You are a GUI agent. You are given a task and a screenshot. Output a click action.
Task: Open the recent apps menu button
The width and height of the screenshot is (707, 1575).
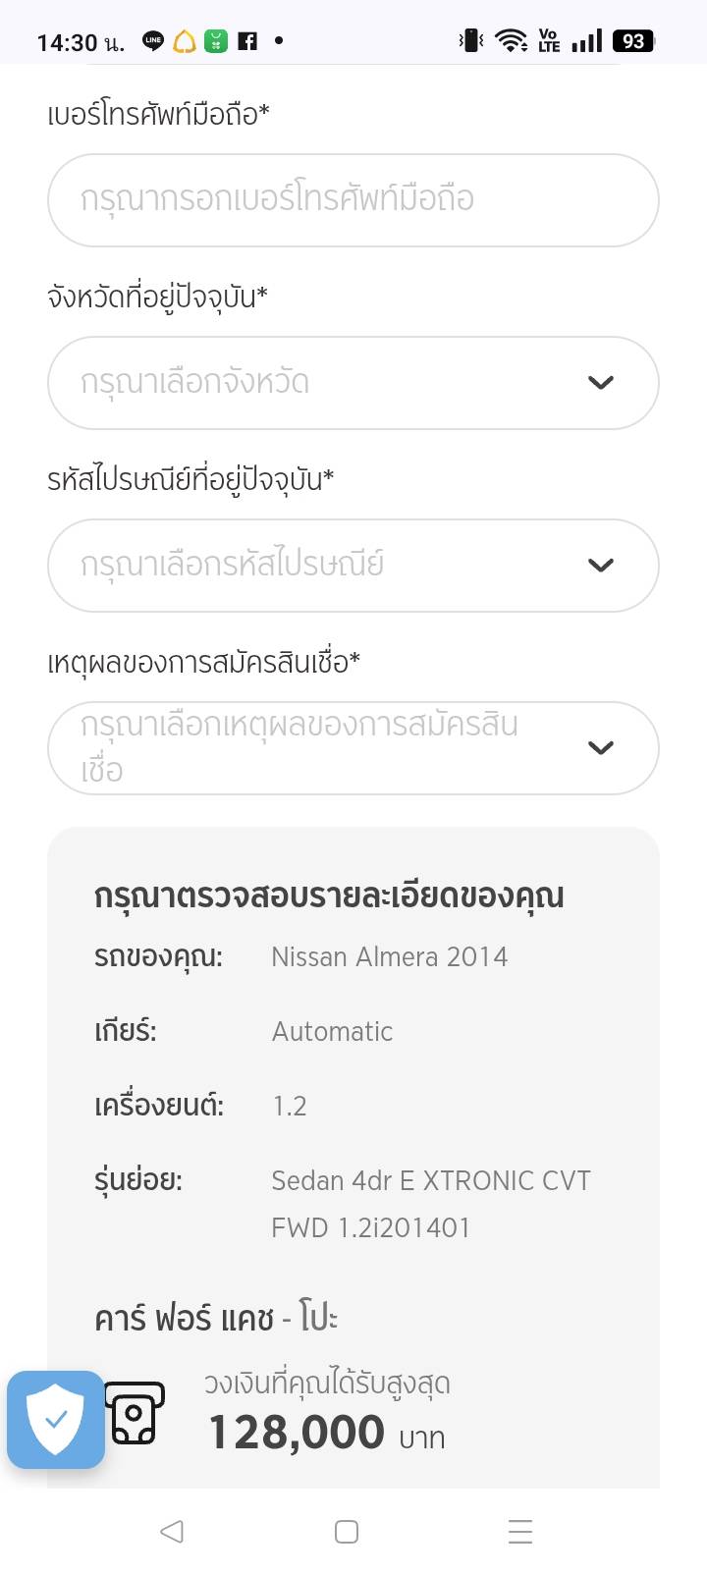[520, 1531]
